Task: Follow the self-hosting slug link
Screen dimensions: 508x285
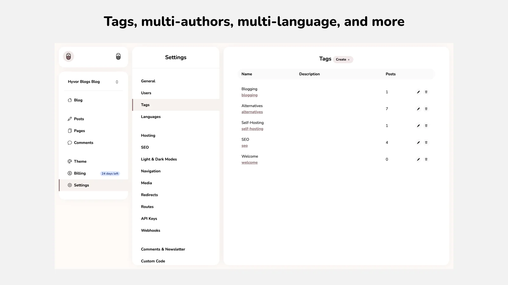Action: [252, 129]
